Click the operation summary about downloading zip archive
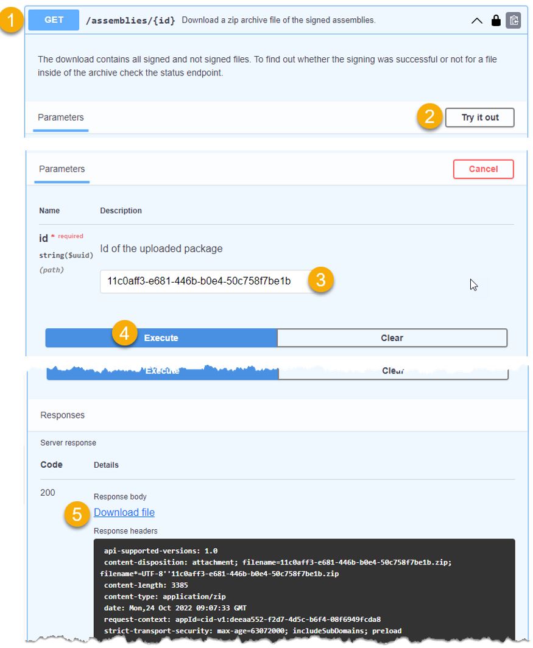The width and height of the screenshot is (533, 648). (278, 20)
